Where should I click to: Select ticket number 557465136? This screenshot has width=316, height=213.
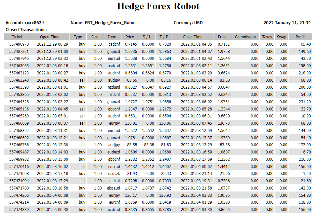pos(19,109)
